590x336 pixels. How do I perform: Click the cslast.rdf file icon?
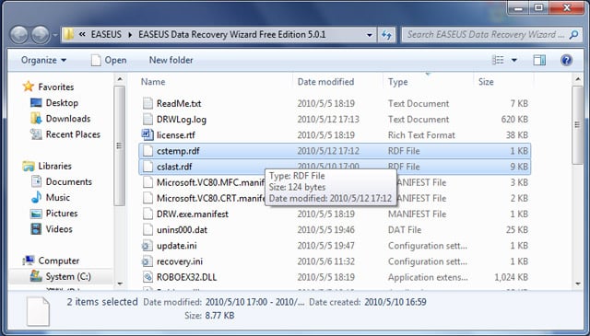[x=147, y=167]
